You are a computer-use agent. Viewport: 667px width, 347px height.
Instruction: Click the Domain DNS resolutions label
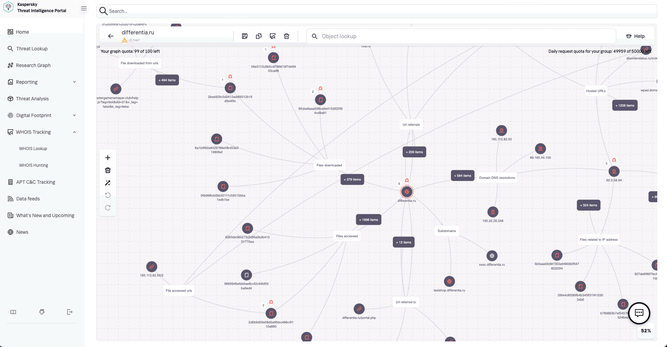(x=497, y=178)
